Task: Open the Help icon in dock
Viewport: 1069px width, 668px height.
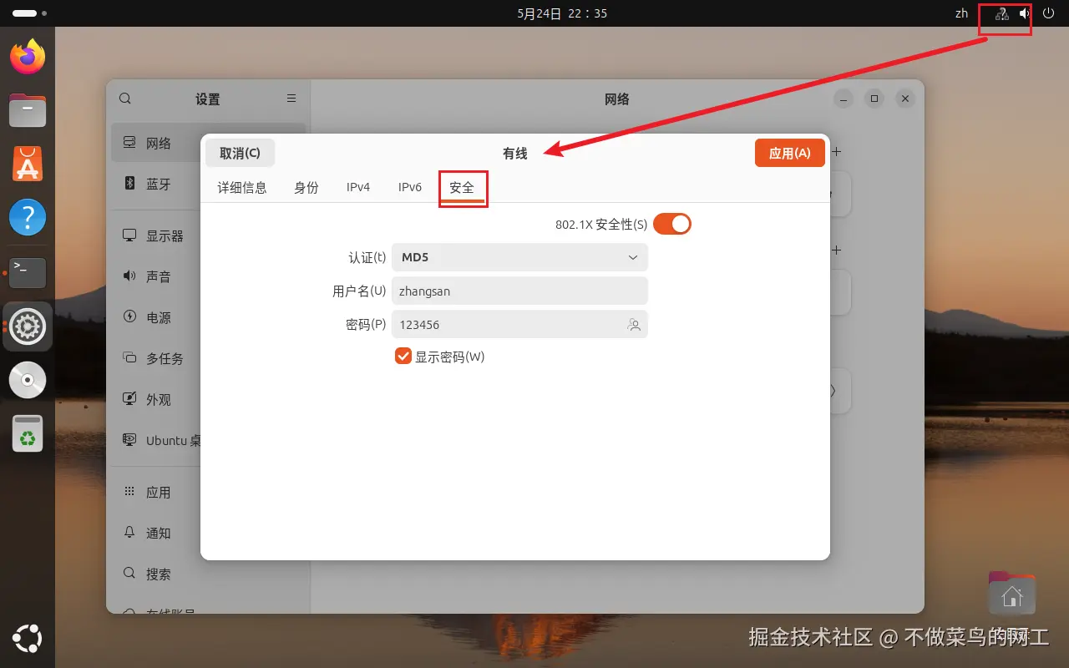Action: [x=28, y=218]
